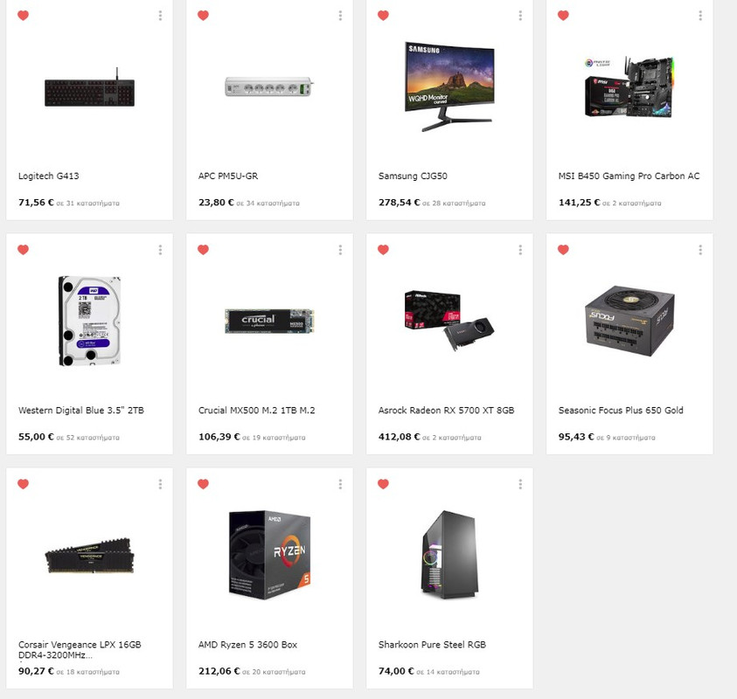Open kebab menu on Western Digital Blue card
This screenshot has width=737, height=699.
(x=160, y=250)
